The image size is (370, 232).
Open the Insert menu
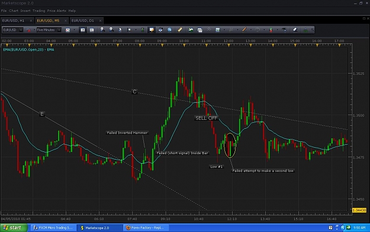(x=25, y=11)
